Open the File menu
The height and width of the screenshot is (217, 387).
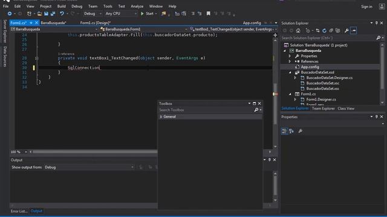tap(5, 7)
